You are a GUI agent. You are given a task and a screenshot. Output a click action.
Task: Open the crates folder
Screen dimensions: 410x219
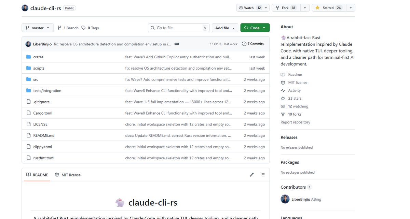pyautogui.click(x=38, y=57)
